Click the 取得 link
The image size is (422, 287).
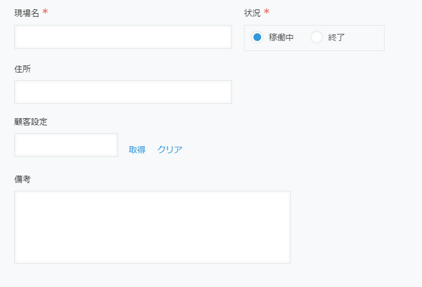point(137,150)
